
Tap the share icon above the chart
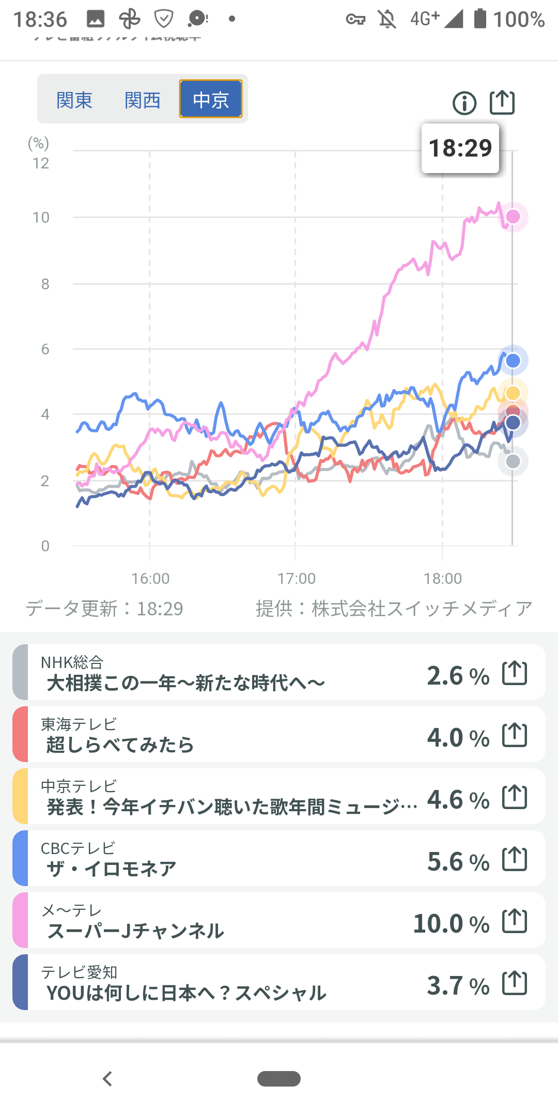tap(502, 102)
